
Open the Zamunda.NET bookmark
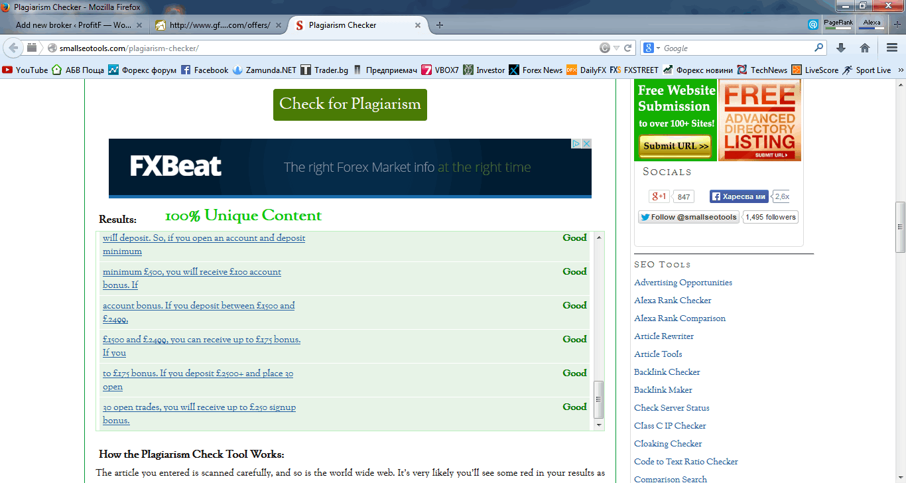(x=264, y=70)
